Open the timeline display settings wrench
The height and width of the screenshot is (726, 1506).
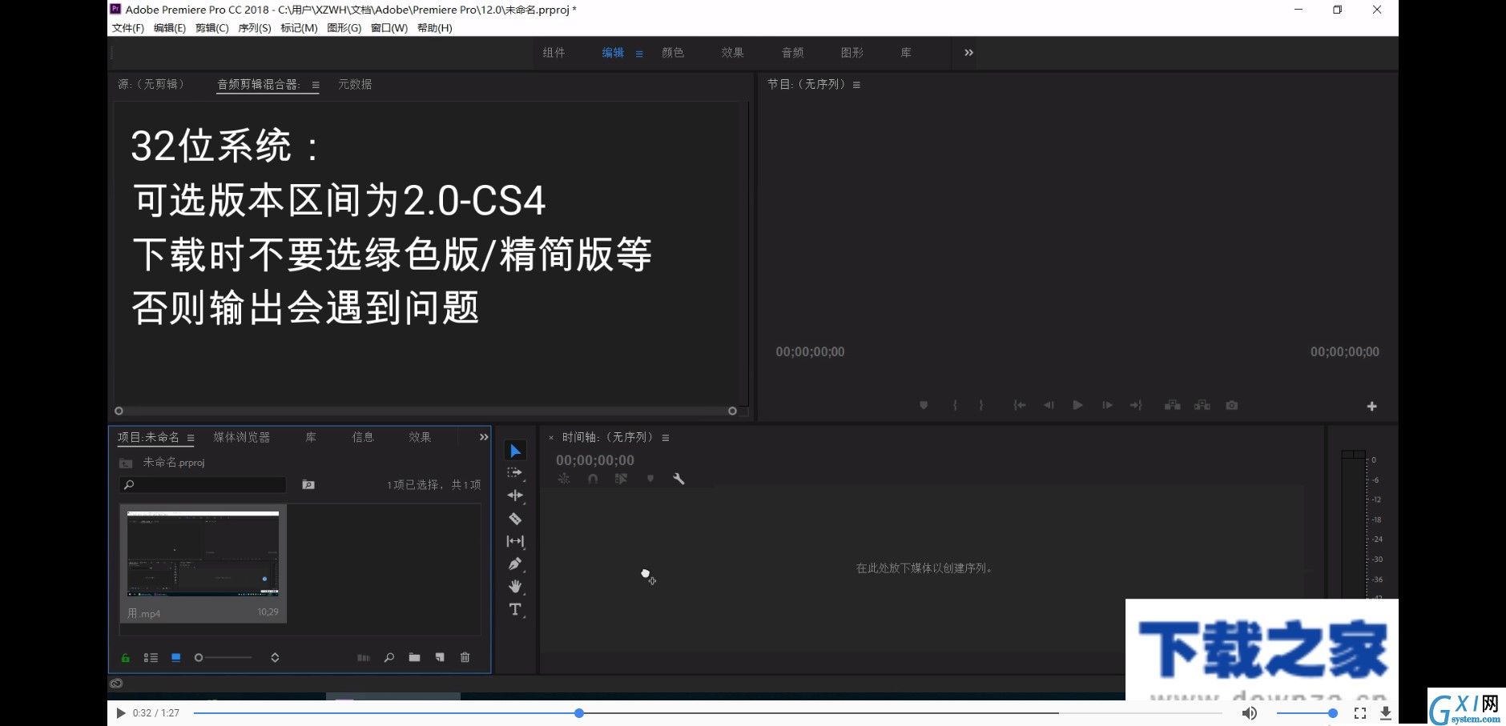pos(679,479)
